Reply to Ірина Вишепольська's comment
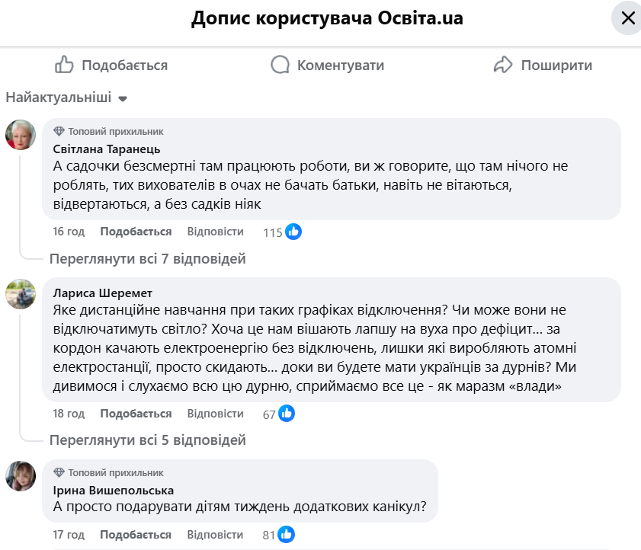This screenshot has height=550, width=641. click(x=216, y=535)
